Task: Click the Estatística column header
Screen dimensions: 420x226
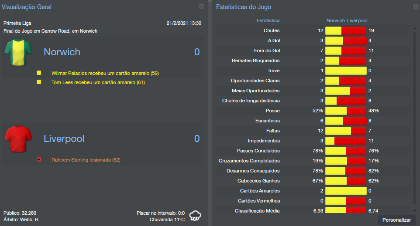Action: (268, 20)
